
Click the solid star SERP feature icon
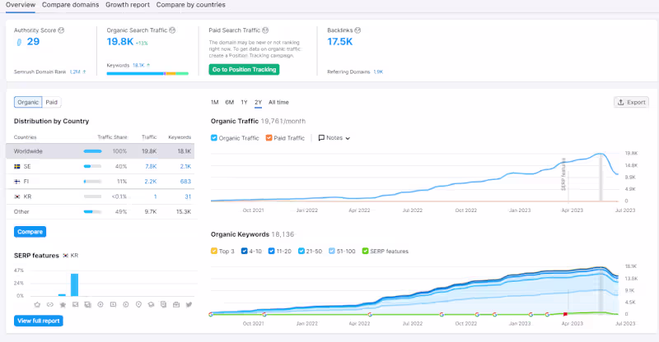pos(62,305)
